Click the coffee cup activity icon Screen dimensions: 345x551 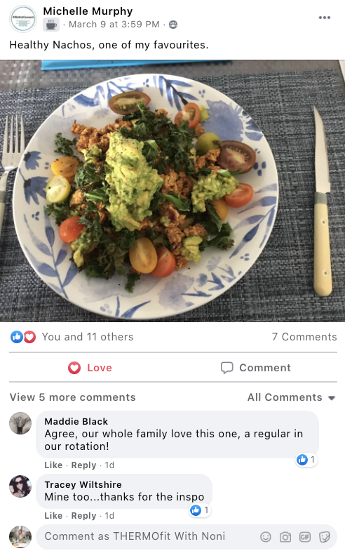51,25
